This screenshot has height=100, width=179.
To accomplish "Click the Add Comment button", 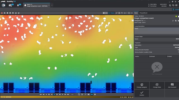I will 172,86.
